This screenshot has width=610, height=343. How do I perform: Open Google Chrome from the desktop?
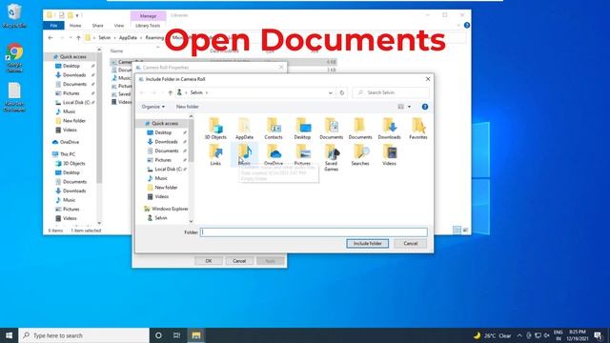14,57
